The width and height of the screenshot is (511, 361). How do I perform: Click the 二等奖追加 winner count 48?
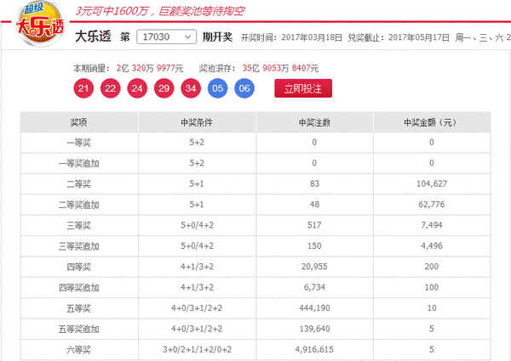click(314, 205)
